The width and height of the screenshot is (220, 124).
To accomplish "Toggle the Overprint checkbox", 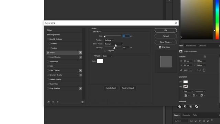I will (105, 51).
